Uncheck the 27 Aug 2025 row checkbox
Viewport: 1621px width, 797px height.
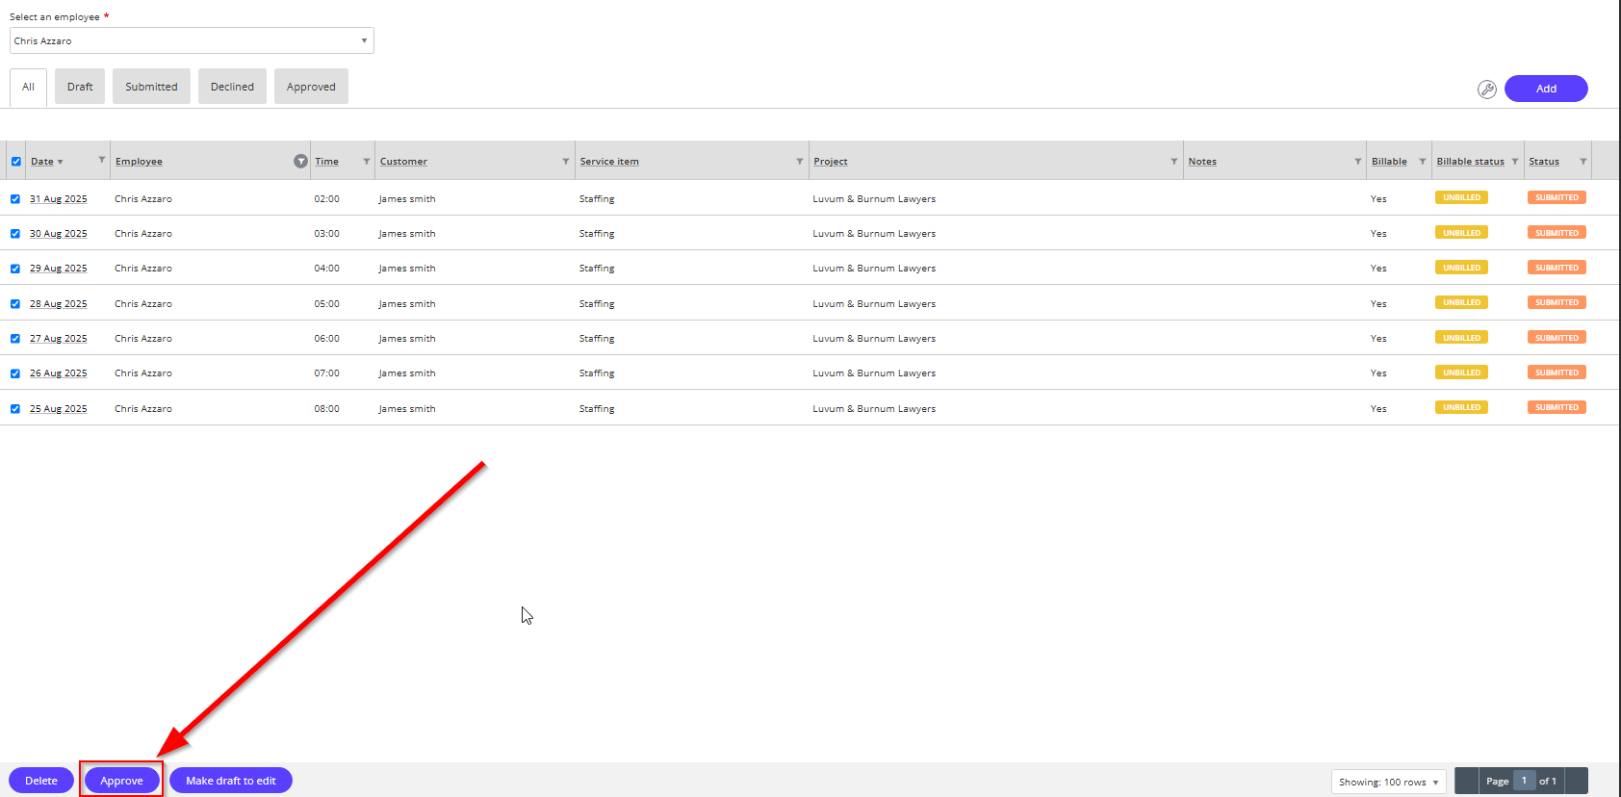click(x=15, y=339)
